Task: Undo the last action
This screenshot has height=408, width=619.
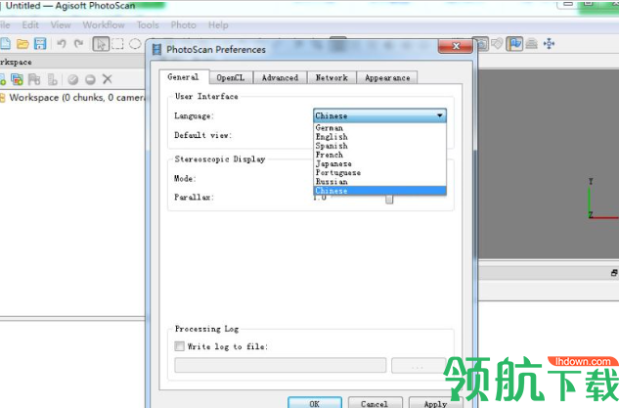Action: pos(62,43)
